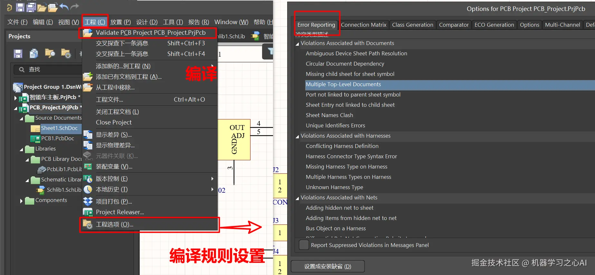Click the folder with magnifier icon in Projects panel
The height and width of the screenshot is (275, 595).
[50, 53]
